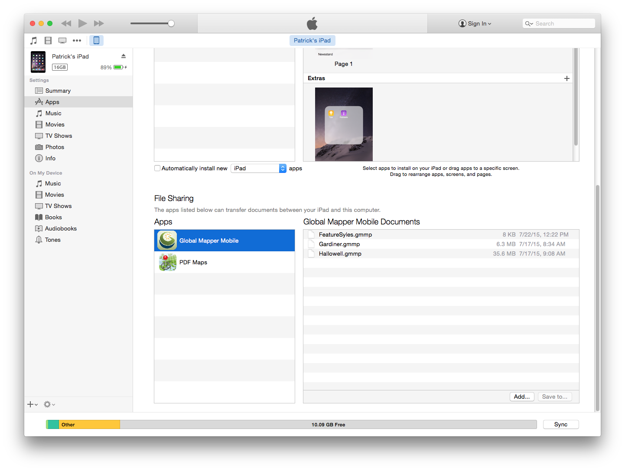Click the main page vertical scrollbar

pos(598,298)
